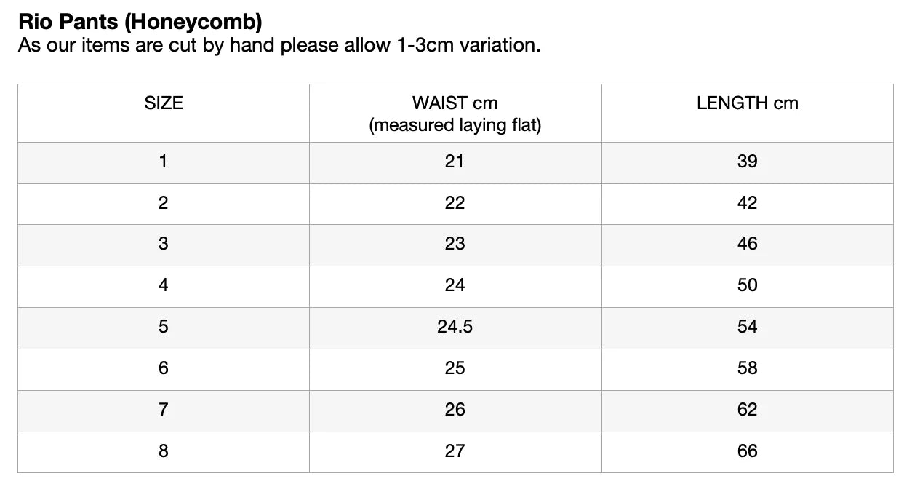Select waist value 26 cell
Screen dimensions: 912x492
click(x=455, y=410)
